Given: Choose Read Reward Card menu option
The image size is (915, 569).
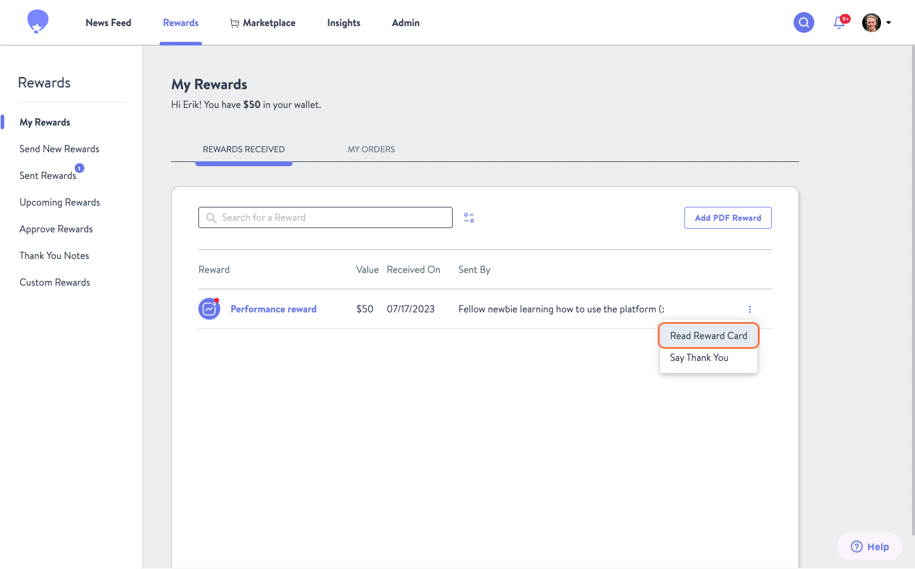Looking at the screenshot, I should pyautogui.click(x=709, y=336).
